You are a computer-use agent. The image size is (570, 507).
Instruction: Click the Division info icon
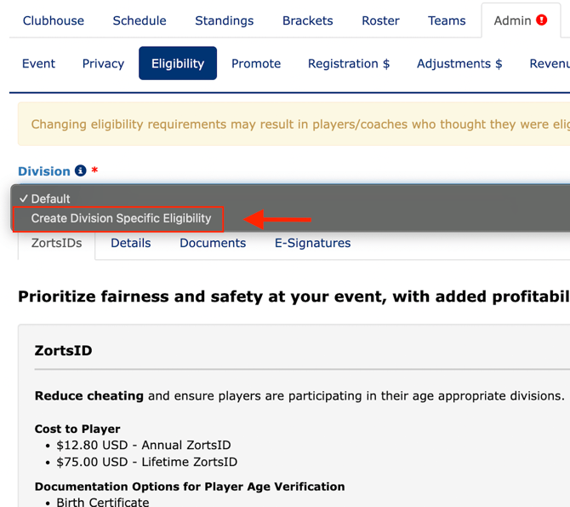coord(81,170)
